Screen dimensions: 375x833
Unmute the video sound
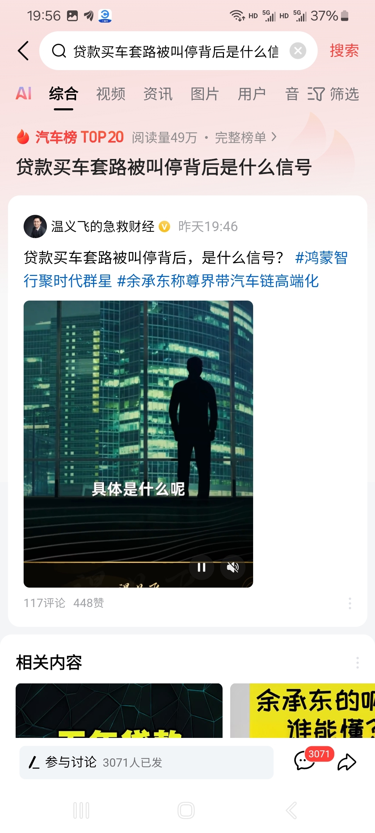pos(233,567)
